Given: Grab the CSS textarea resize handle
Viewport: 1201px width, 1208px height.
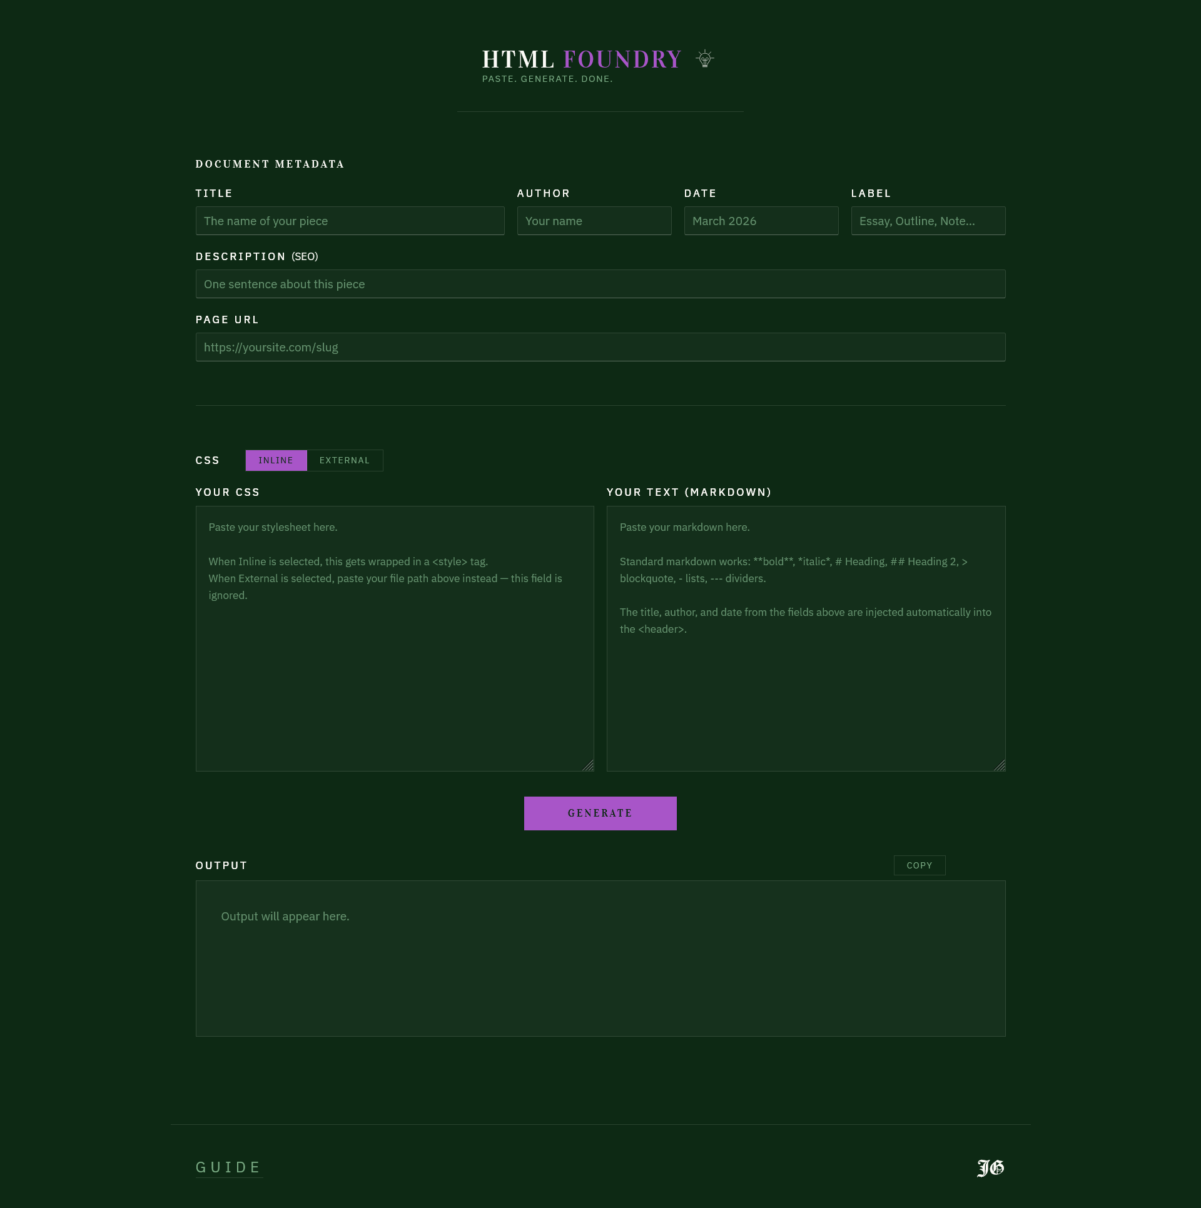Looking at the screenshot, I should [x=589, y=765].
